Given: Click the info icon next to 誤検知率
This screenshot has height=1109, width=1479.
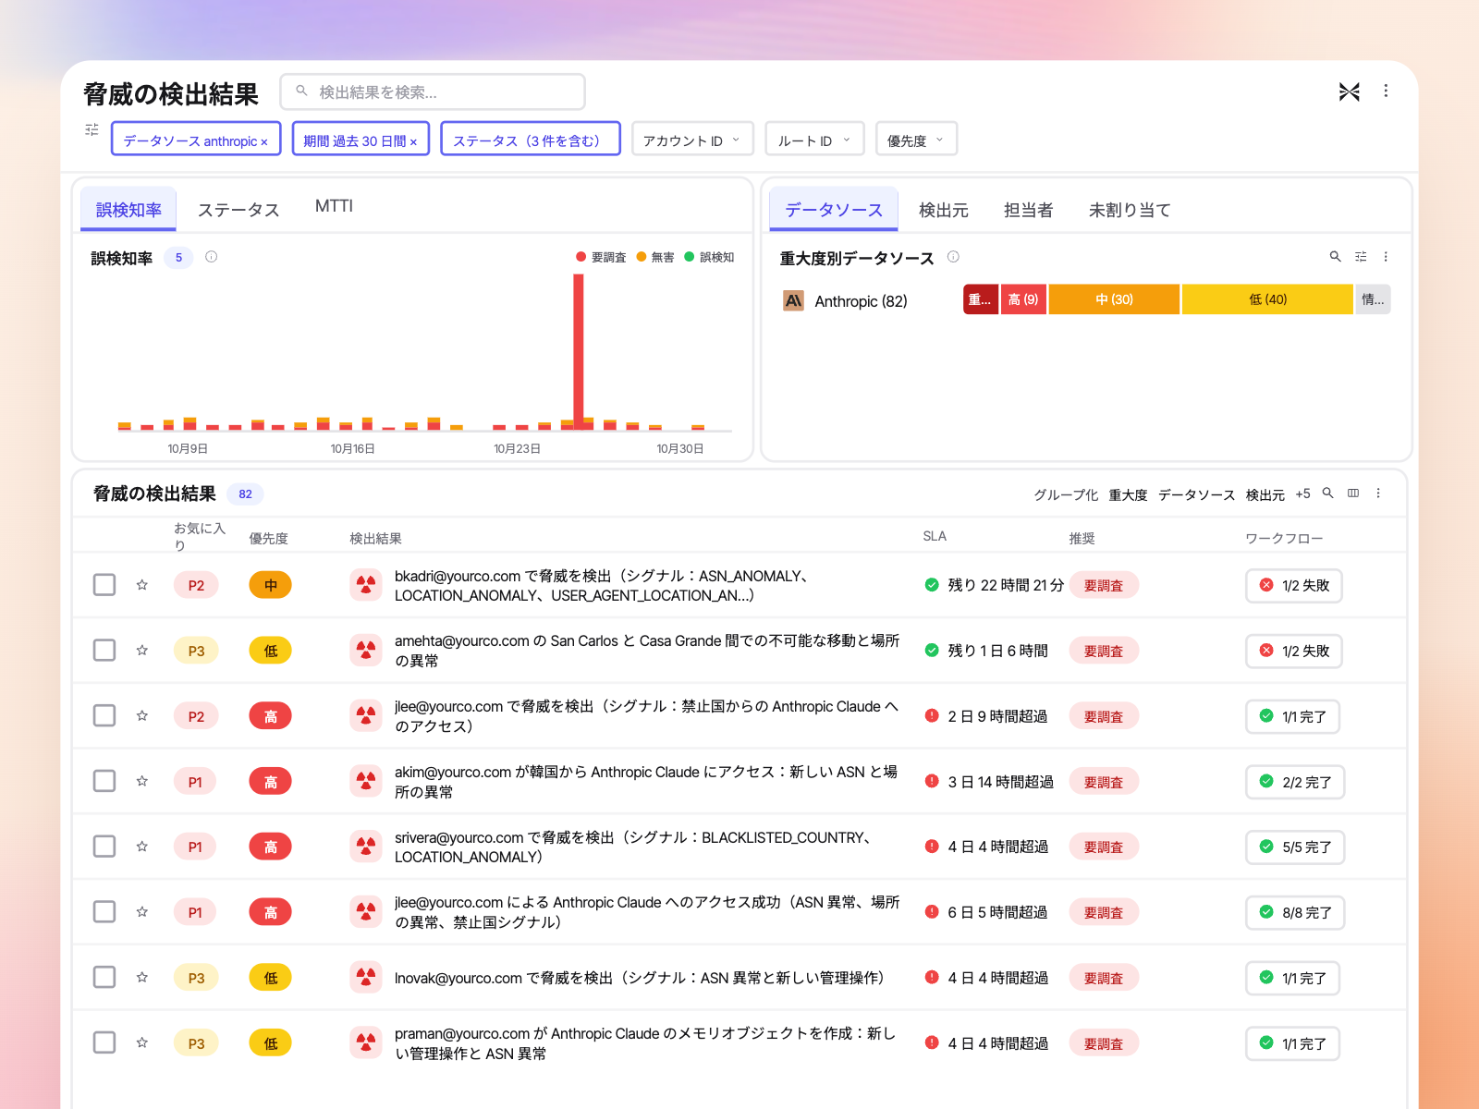Looking at the screenshot, I should click(x=211, y=257).
